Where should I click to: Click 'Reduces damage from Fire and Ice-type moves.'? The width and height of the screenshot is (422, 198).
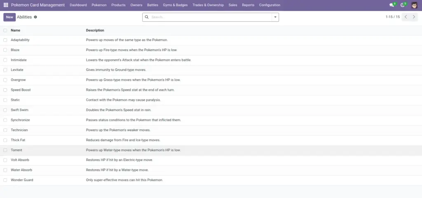pos(123,140)
